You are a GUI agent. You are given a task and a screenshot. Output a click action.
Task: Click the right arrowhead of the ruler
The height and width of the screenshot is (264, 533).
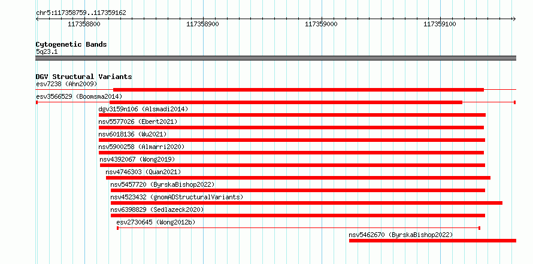pos(514,19)
